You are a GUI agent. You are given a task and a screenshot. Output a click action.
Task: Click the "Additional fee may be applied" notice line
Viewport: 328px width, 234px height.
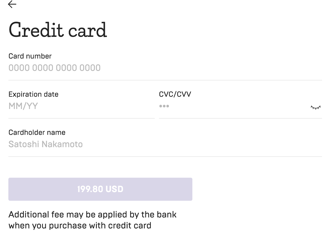[92, 214]
